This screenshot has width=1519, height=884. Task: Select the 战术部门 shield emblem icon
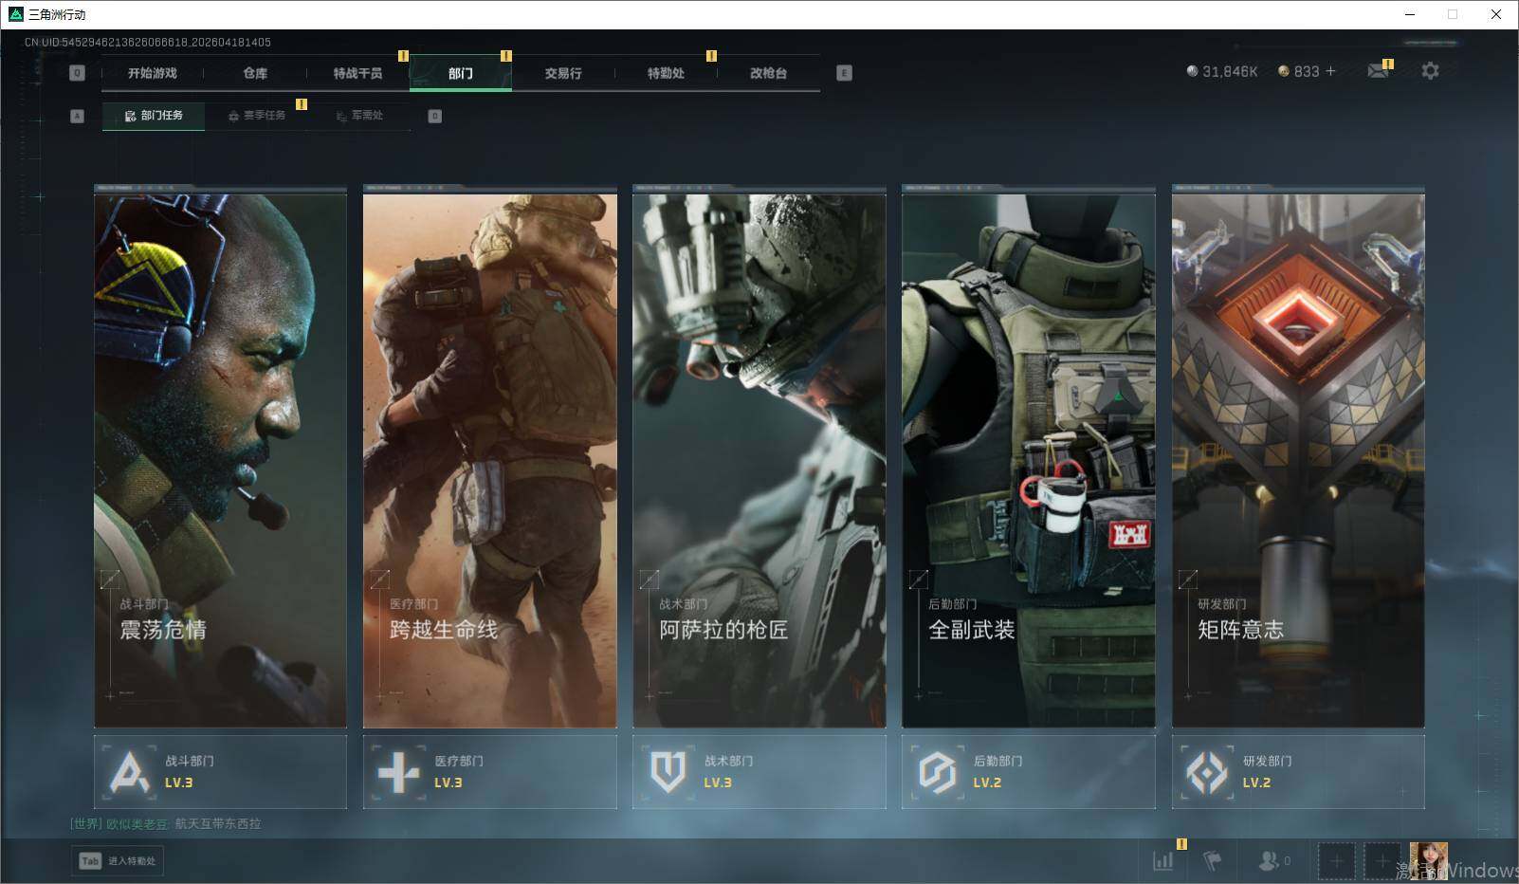click(x=668, y=772)
